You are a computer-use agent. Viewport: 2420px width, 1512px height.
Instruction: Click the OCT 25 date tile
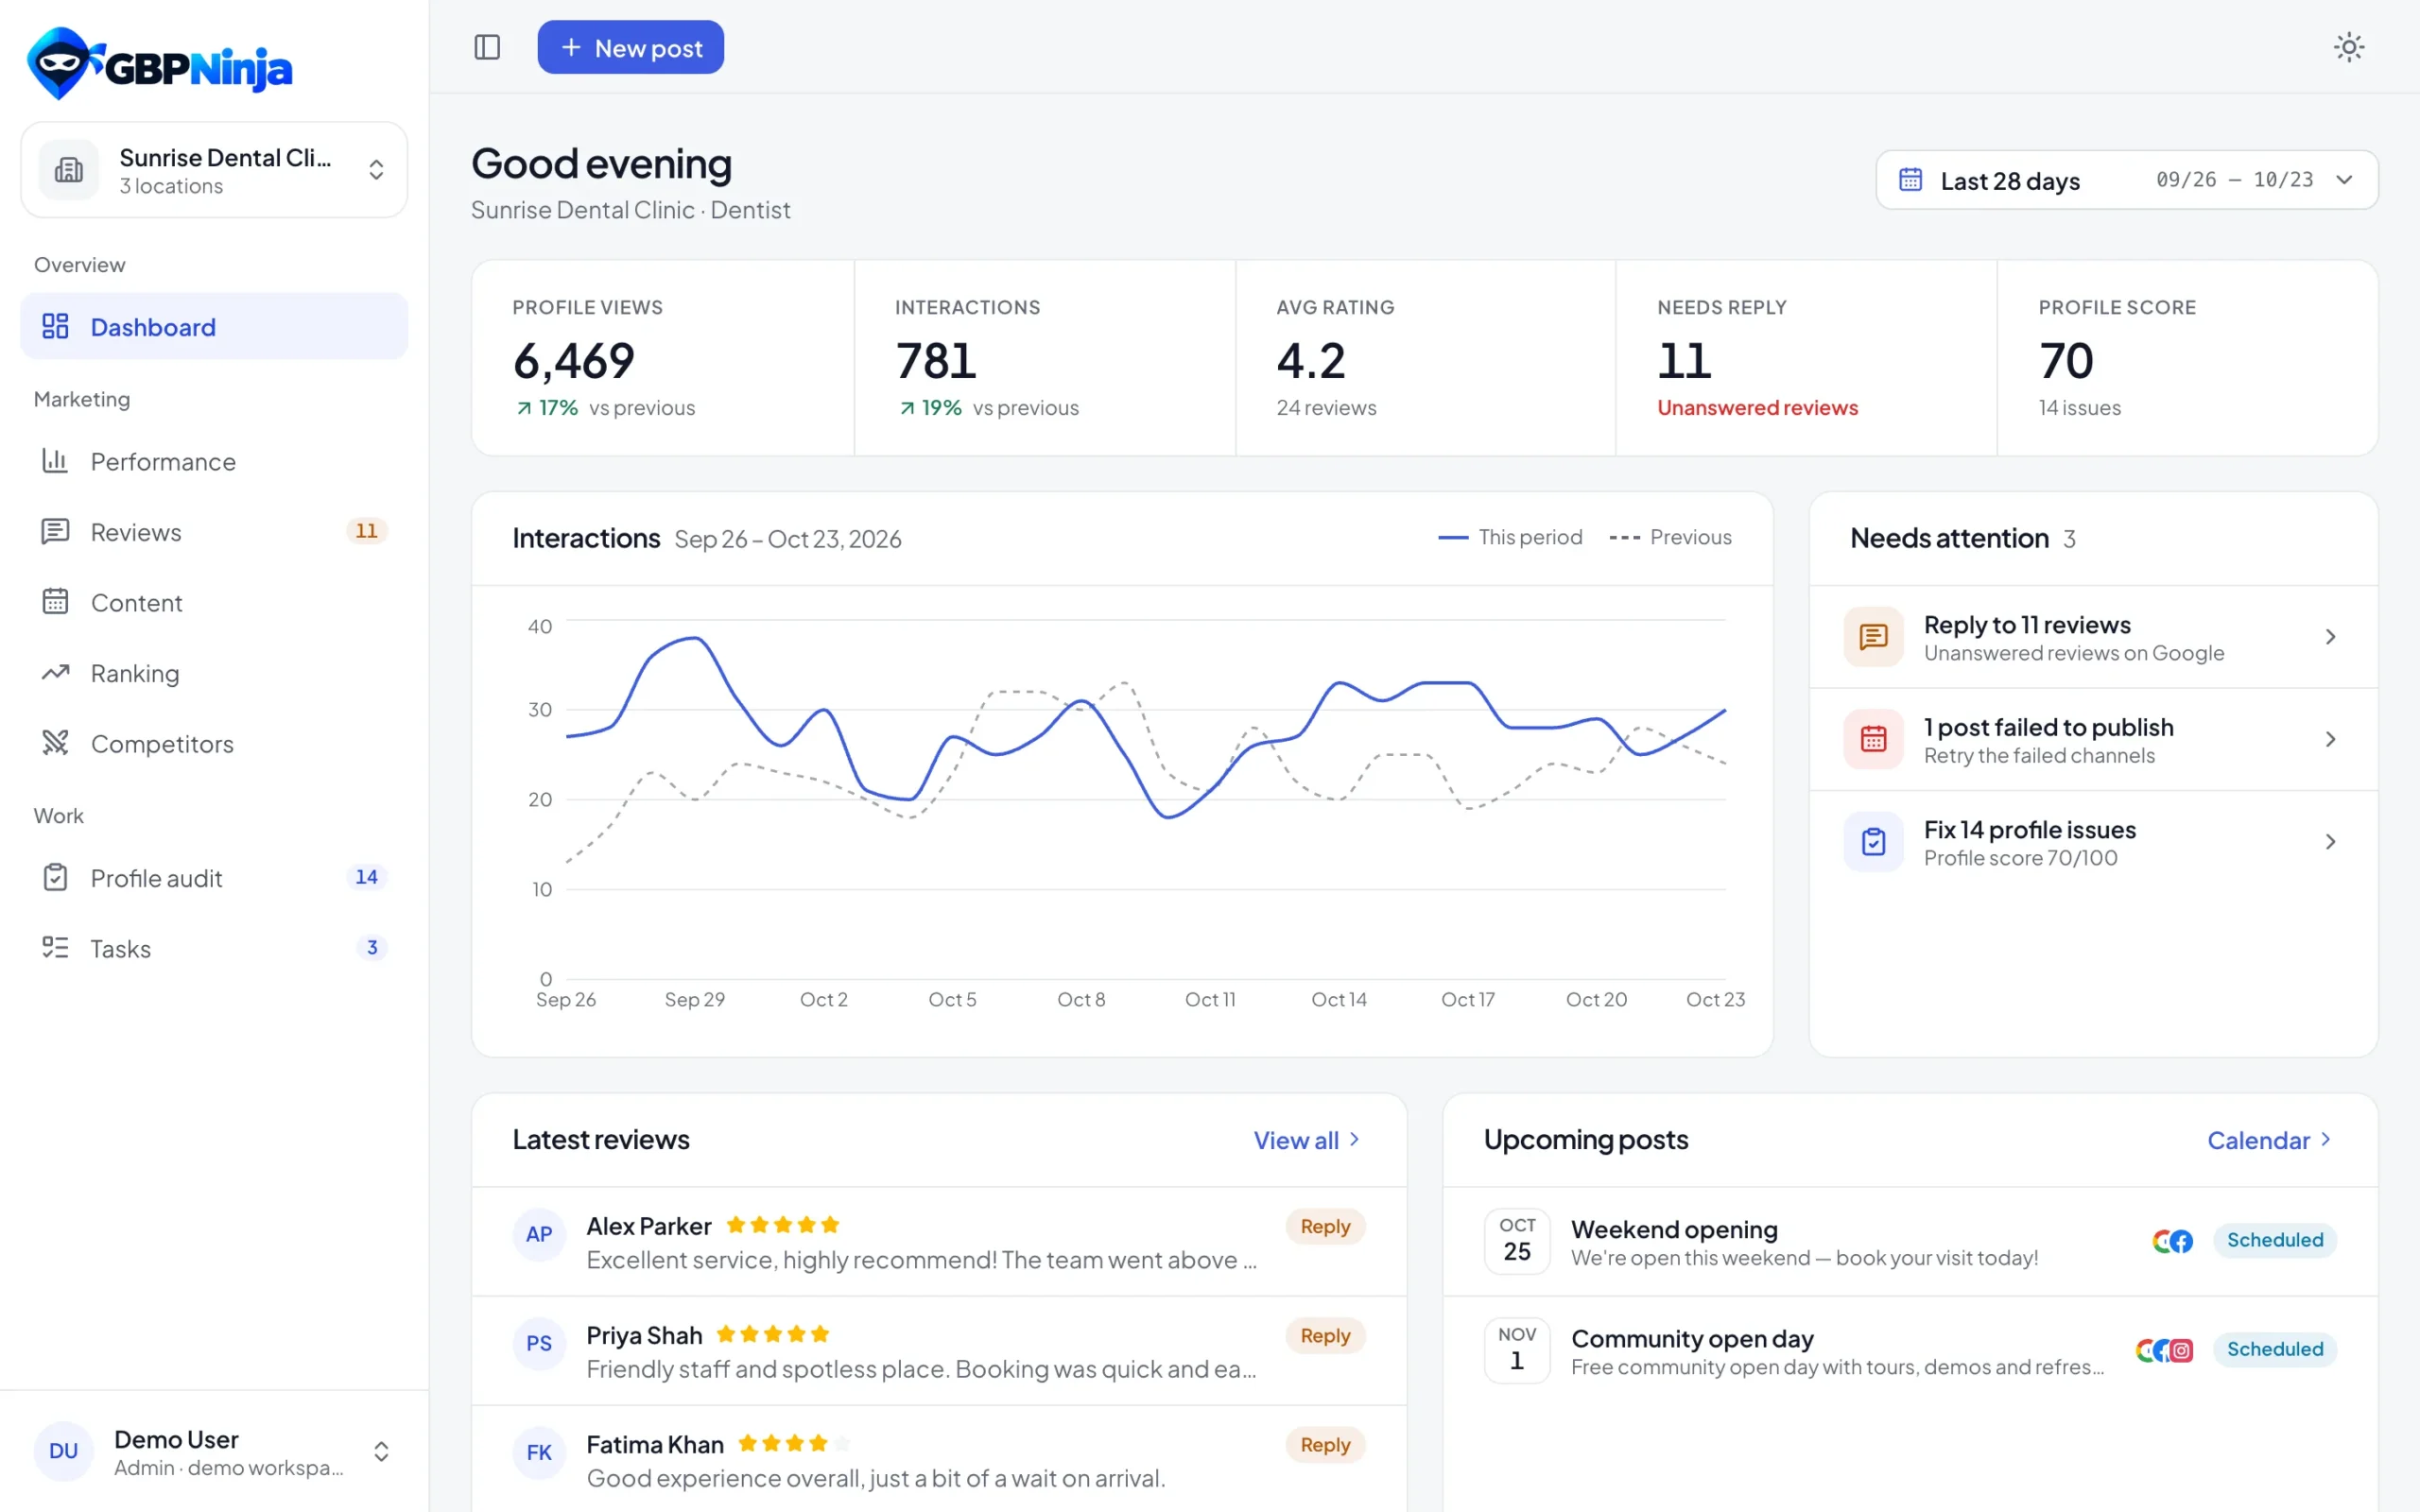1517,1241
